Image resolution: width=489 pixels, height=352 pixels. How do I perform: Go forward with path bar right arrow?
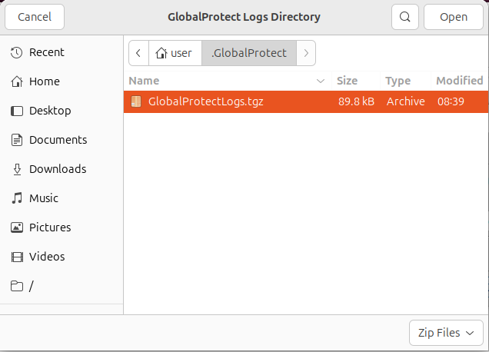(x=306, y=53)
